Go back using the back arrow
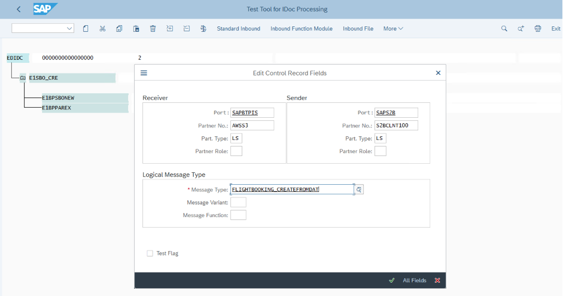The width and height of the screenshot is (563, 296). [x=19, y=10]
